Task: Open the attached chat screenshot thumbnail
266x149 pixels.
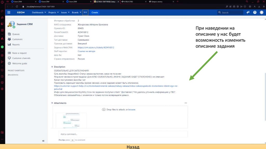Action: tap(71, 120)
